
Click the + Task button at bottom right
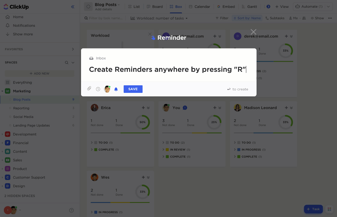pyautogui.click(x=313, y=209)
